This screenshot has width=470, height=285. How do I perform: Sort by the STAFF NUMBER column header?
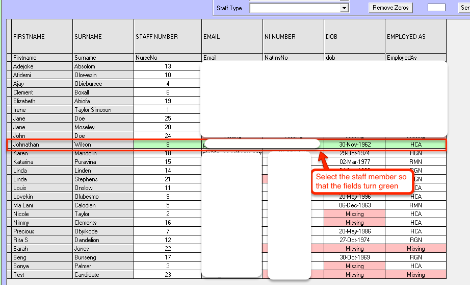click(168, 37)
